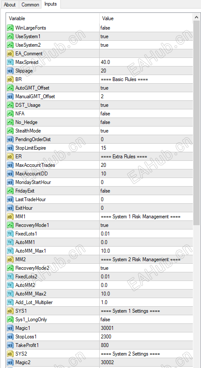Screen dimensions: 201x368
Task: Click the NFA boolean icon
Action: click(10, 114)
